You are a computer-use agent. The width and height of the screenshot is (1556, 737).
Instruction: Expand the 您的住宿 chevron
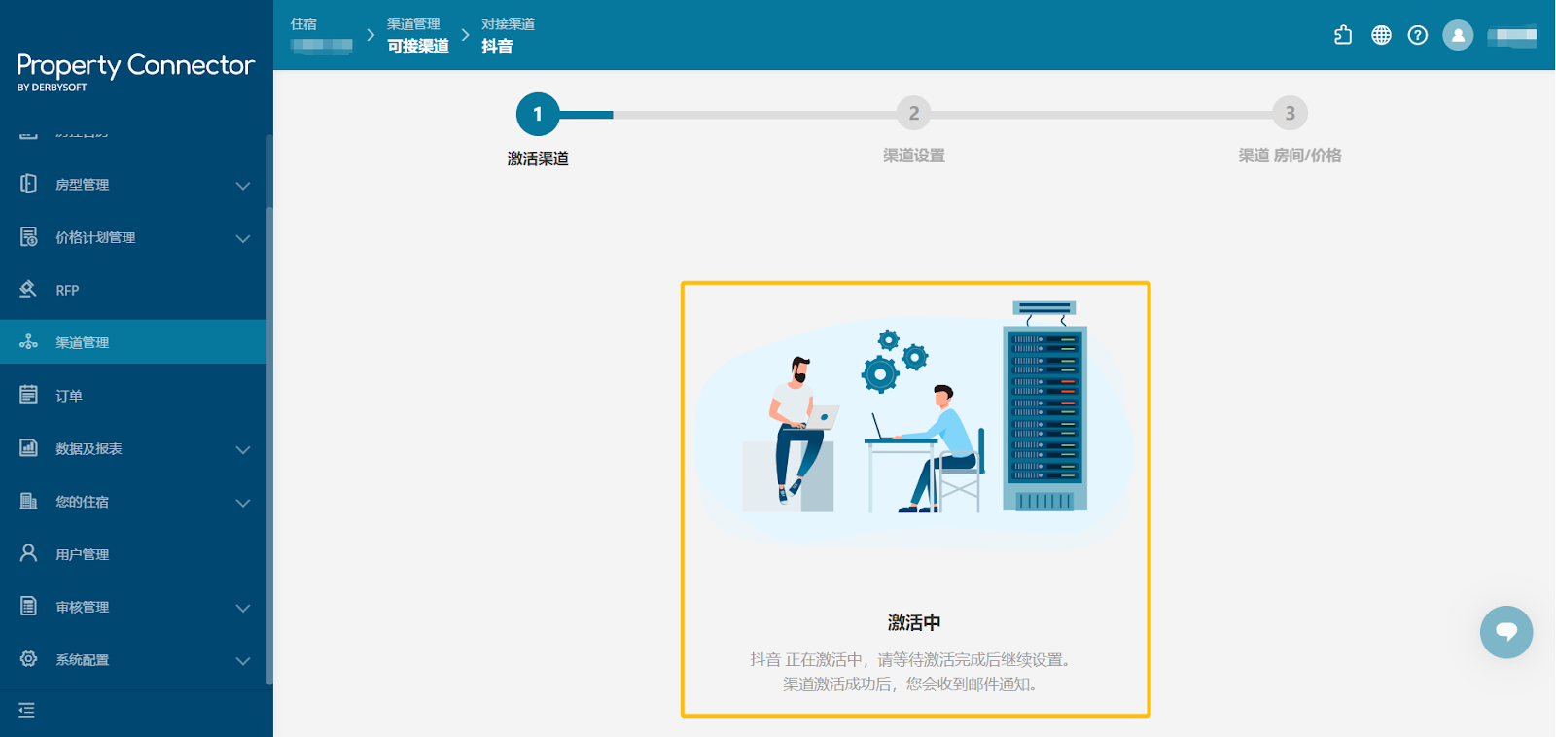(x=243, y=503)
